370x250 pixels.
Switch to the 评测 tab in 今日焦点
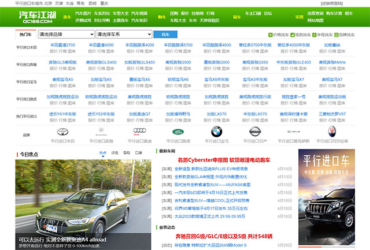tap(114, 153)
